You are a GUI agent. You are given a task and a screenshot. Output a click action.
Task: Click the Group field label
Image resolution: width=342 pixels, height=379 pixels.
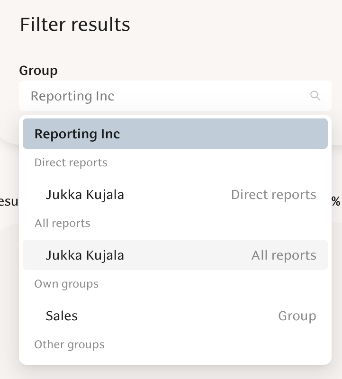(38, 71)
